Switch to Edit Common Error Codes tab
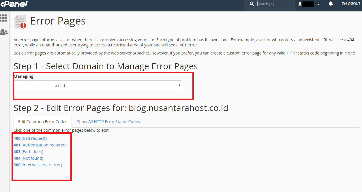 (x=43, y=122)
